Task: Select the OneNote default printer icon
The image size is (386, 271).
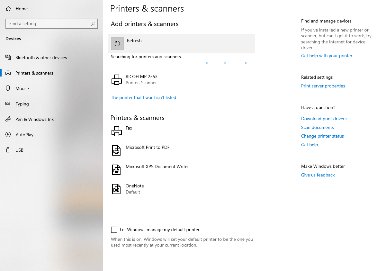Action: click(x=116, y=189)
